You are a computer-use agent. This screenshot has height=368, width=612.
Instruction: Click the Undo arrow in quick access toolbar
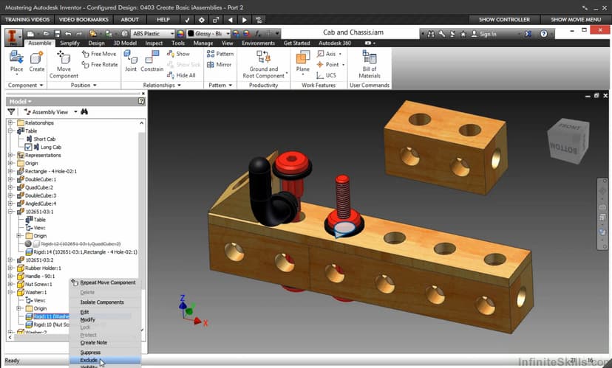coord(68,34)
